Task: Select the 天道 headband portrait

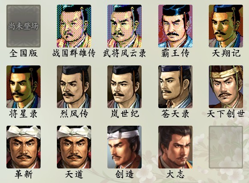Action: tap(74, 147)
